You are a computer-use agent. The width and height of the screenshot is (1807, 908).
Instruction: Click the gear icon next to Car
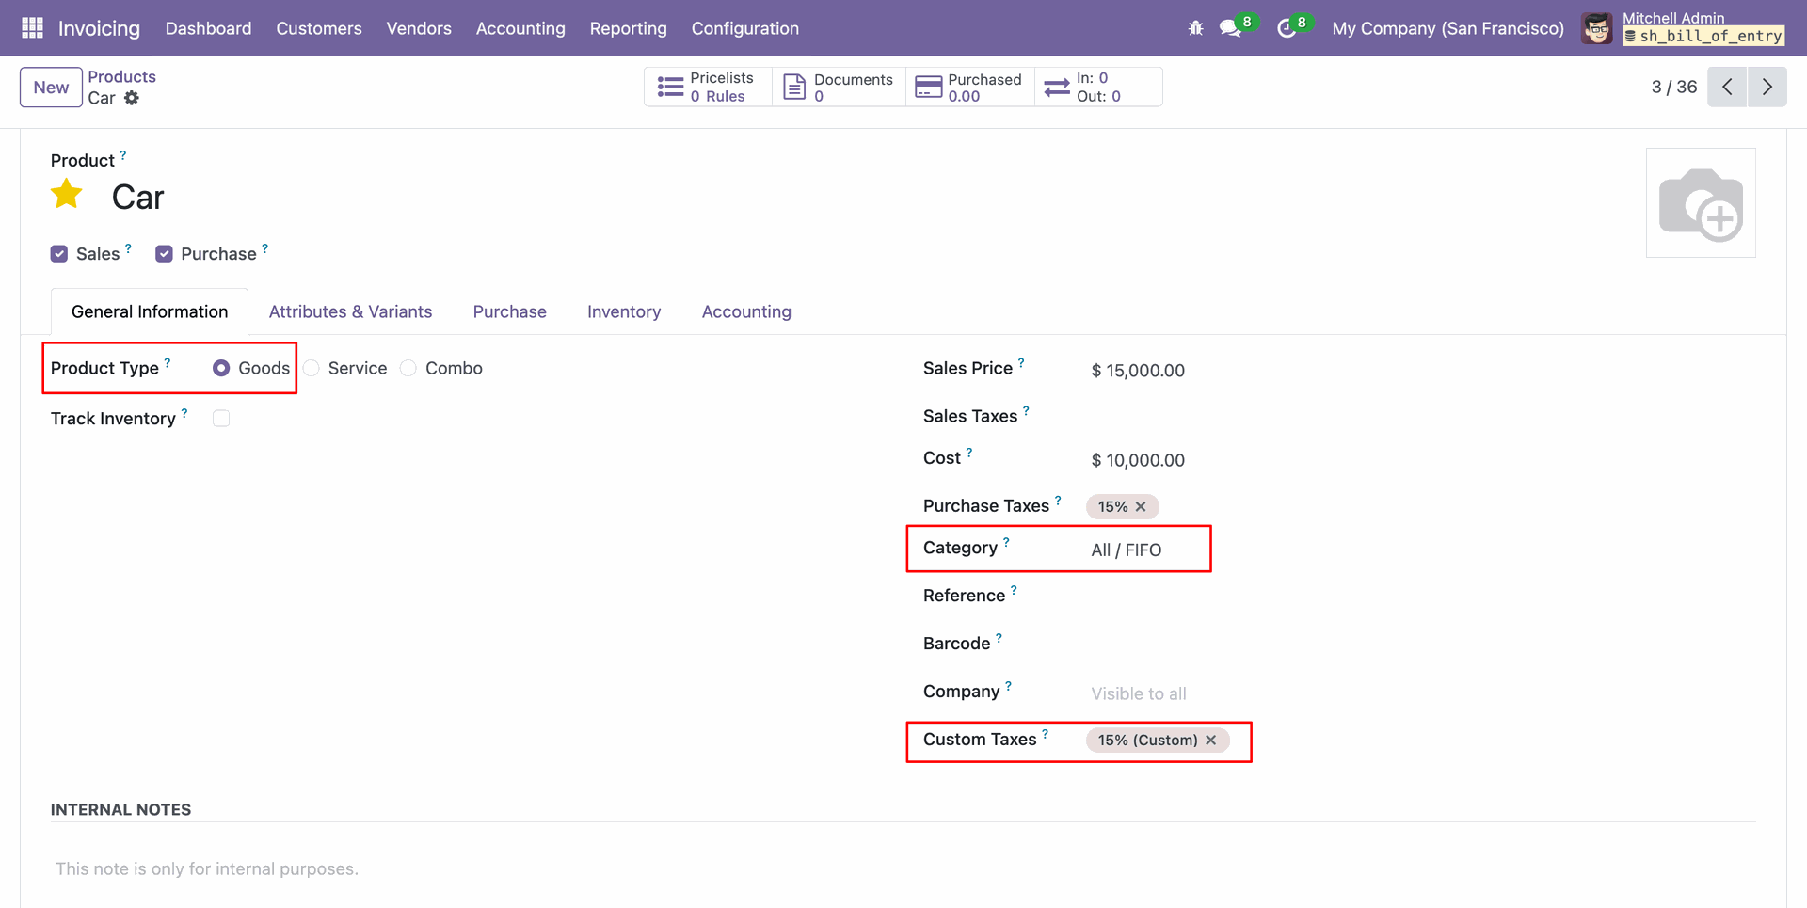tap(132, 98)
